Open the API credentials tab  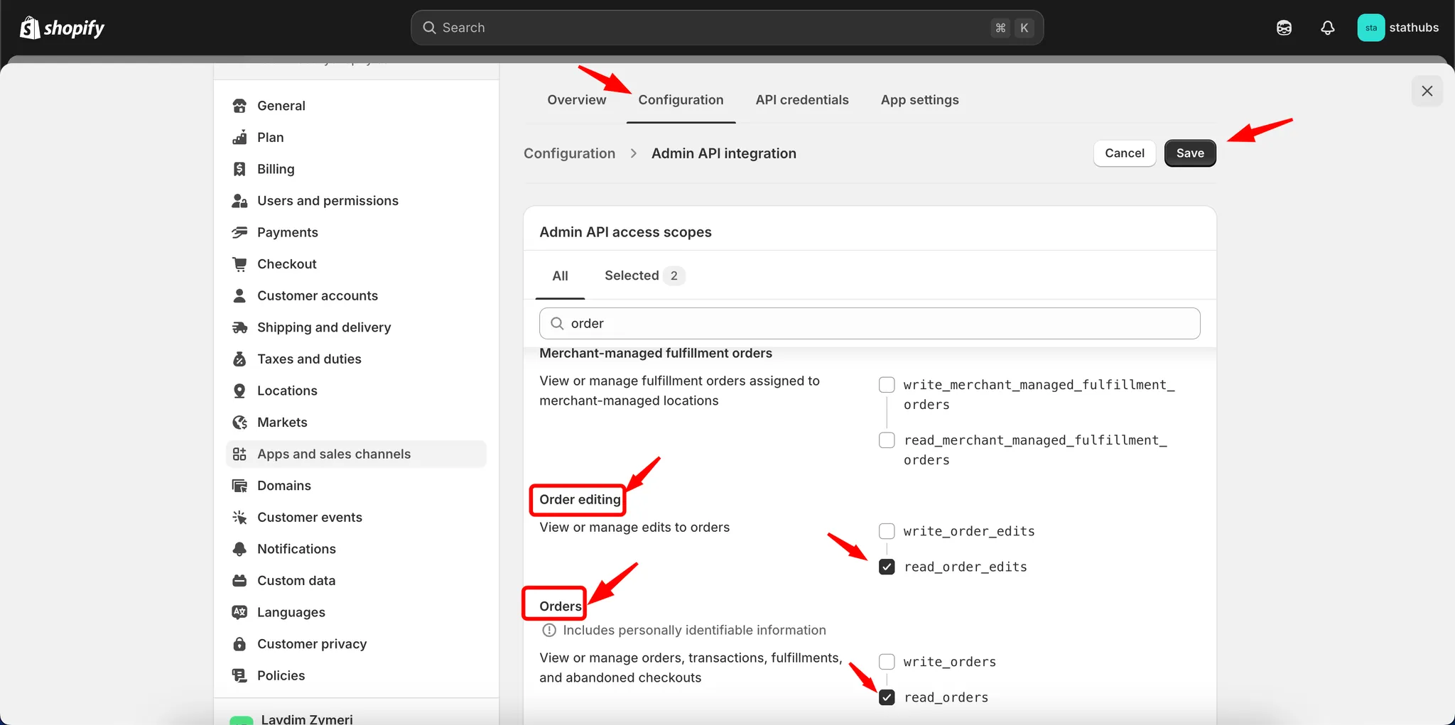[x=802, y=100]
